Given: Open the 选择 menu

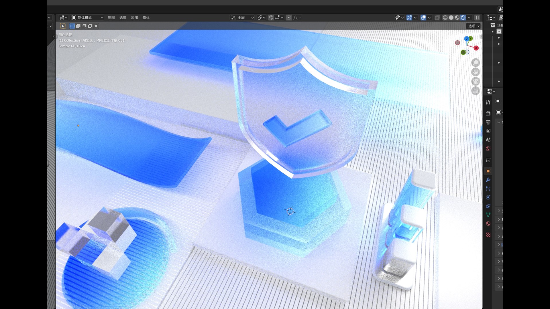Looking at the screenshot, I should (x=123, y=18).
